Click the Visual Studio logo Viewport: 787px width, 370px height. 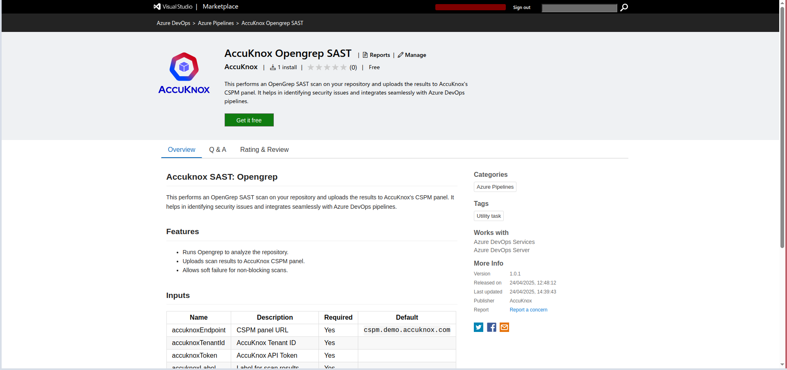173,7
